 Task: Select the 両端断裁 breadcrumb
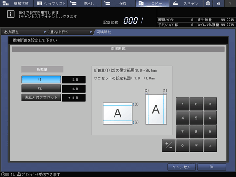point(104,32)
